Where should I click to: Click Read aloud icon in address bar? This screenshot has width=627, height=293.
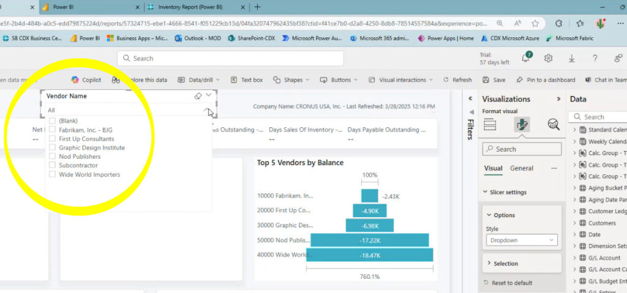[518, 23]
